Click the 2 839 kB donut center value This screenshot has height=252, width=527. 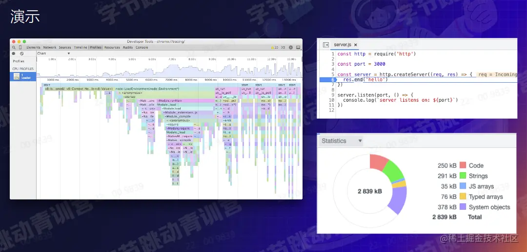[370, 191]
